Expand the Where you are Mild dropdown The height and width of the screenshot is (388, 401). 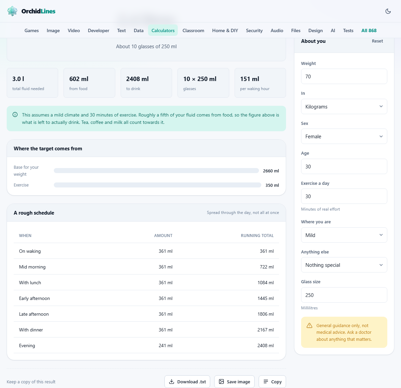[344, 235]
